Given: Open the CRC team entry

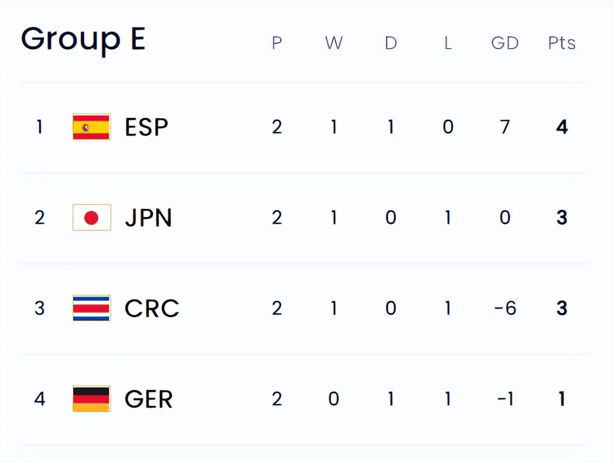Looking at the screenshot, I should [x=151, y=309].
